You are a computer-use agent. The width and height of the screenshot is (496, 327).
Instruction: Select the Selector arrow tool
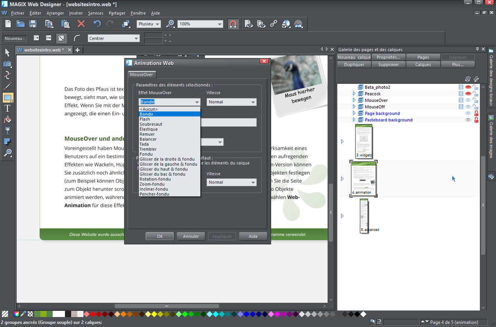[7, 52]
